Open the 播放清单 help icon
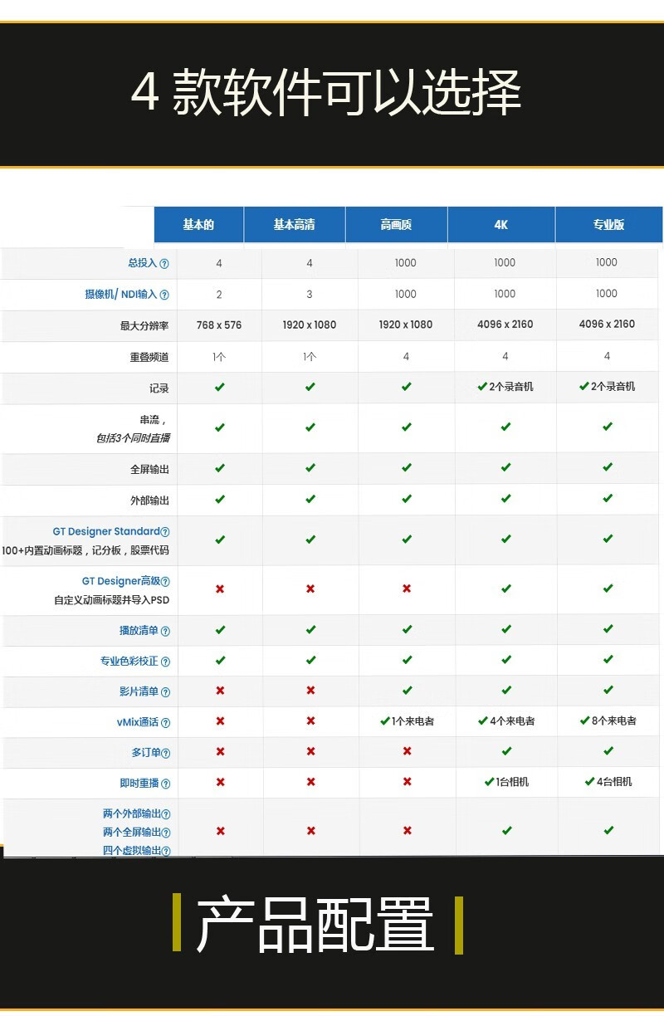The height and width of the screenshot is (1016, 664). (x=165, y=631)
